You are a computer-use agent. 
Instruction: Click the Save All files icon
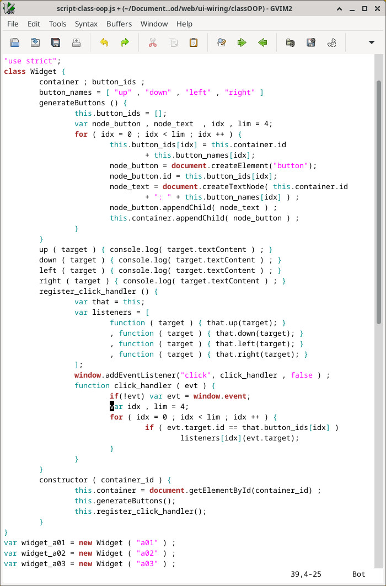(56, 42)
